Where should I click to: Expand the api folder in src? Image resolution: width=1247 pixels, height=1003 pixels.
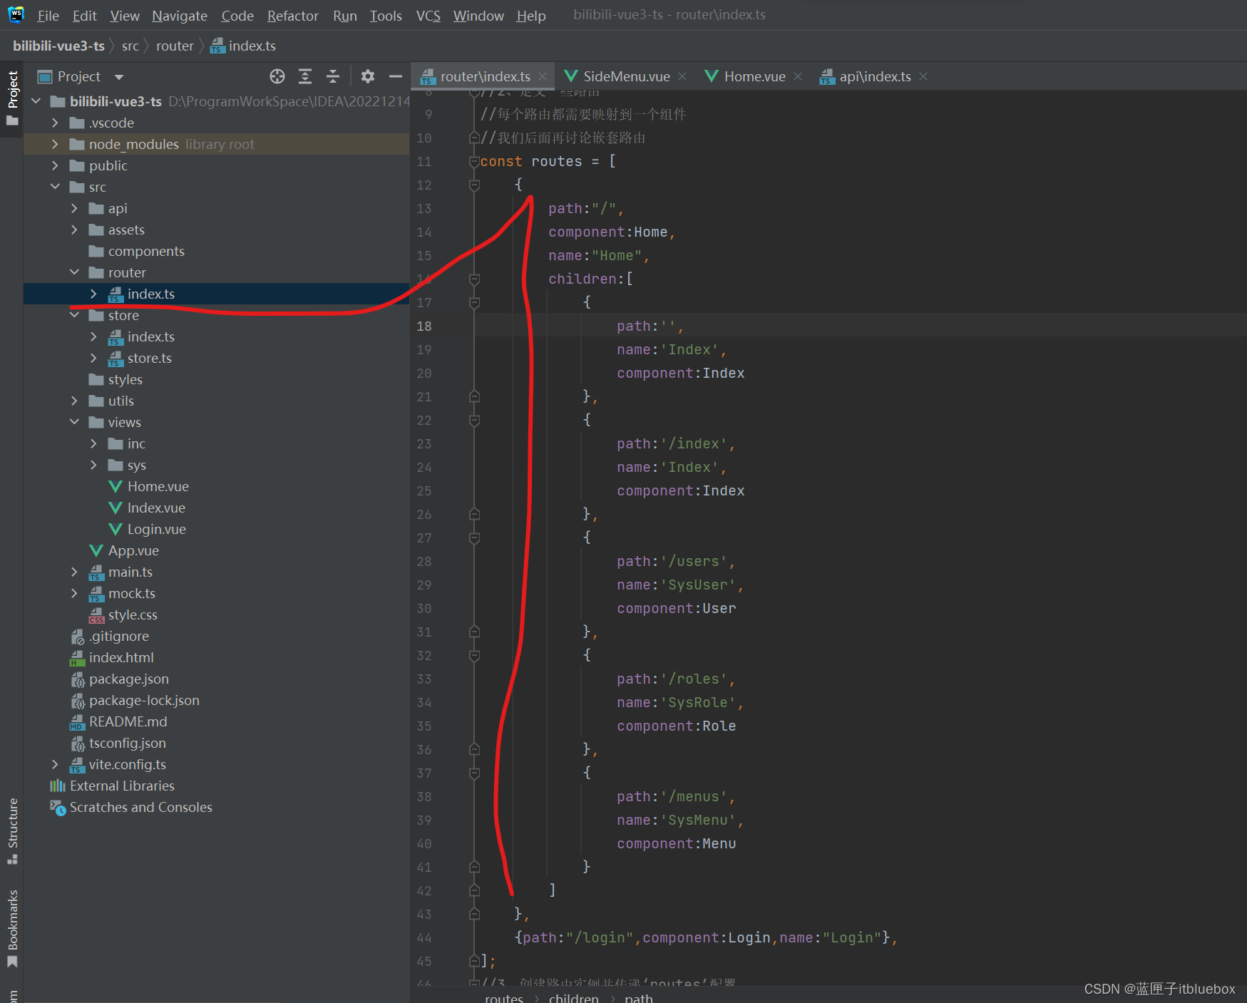[75, 208]
